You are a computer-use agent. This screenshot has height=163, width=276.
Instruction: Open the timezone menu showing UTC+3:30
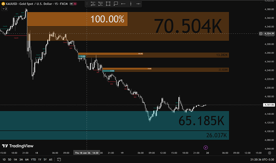point(262,159)
